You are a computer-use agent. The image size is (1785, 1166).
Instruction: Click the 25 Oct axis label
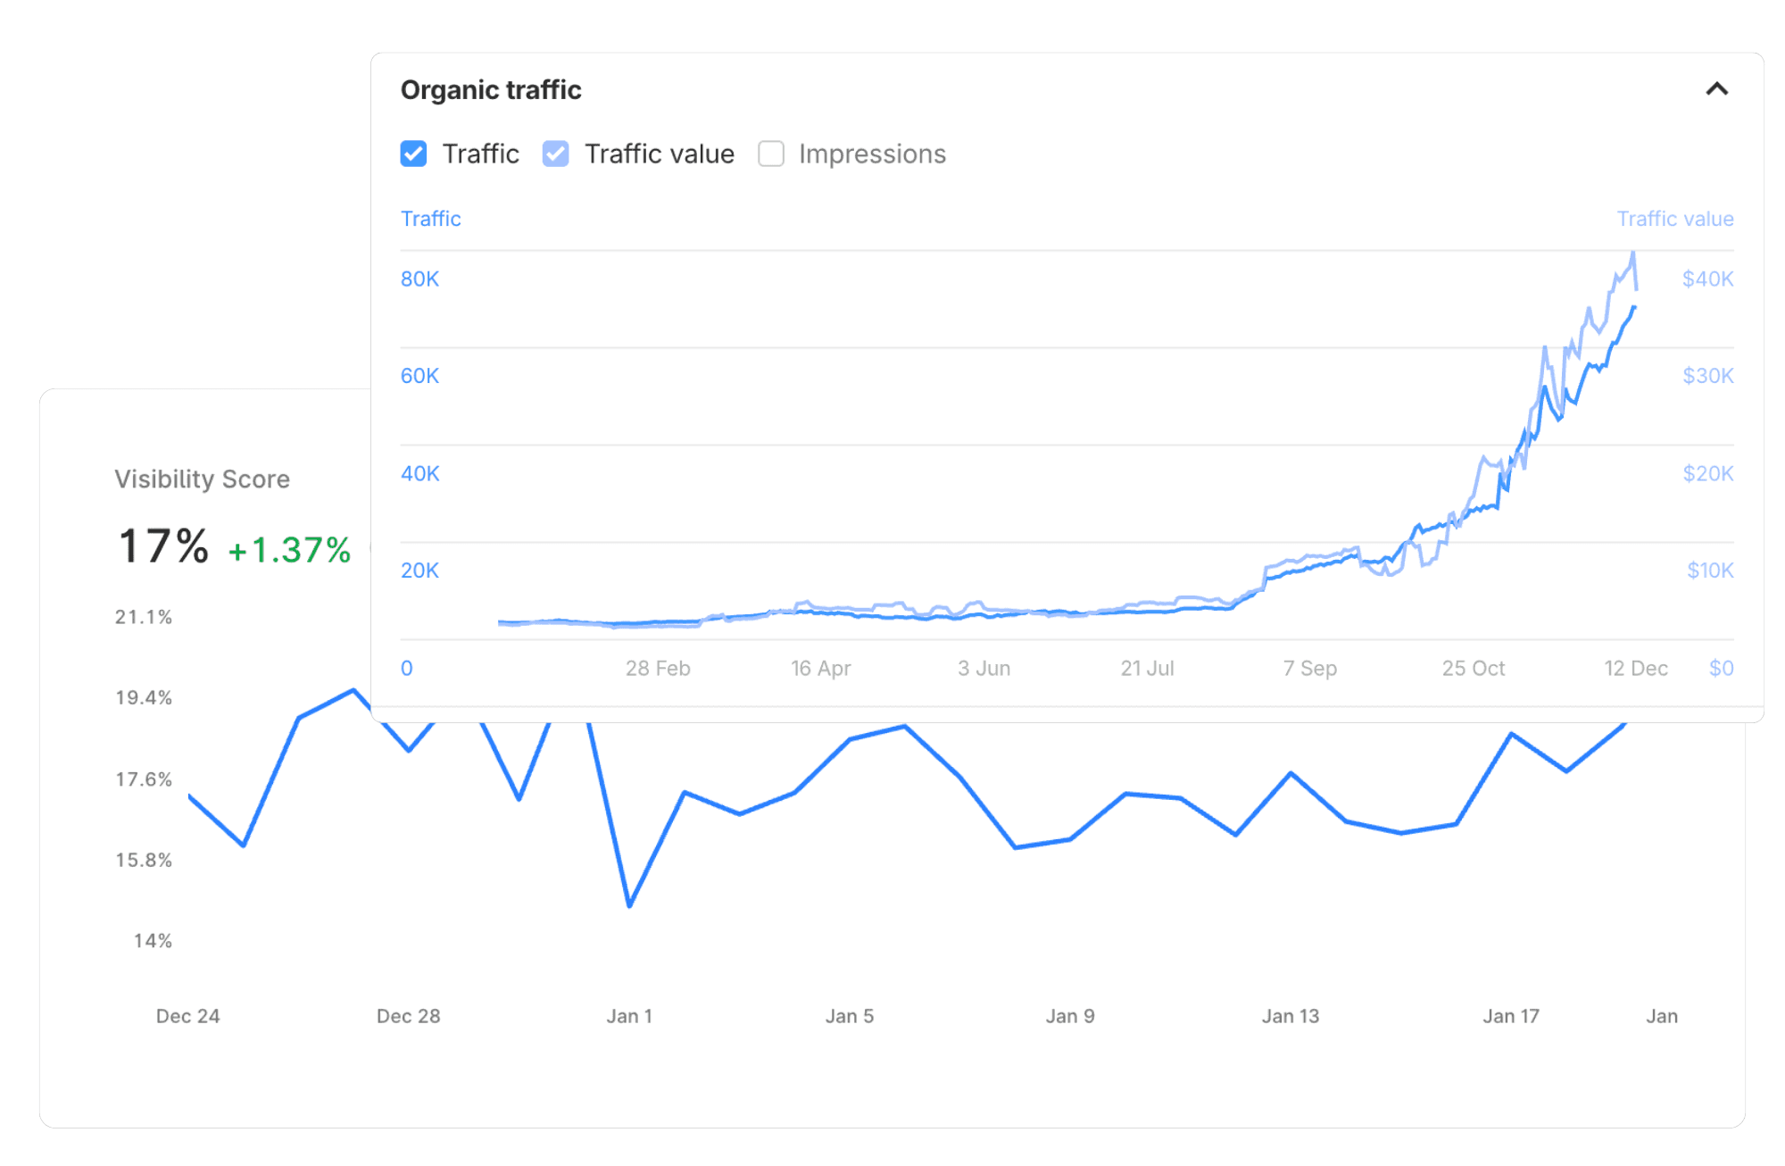tap(1474, 667)
